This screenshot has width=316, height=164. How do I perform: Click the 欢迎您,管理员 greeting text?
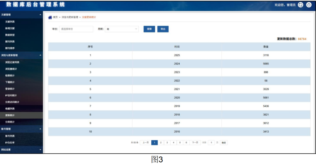[x=285, y=5]
